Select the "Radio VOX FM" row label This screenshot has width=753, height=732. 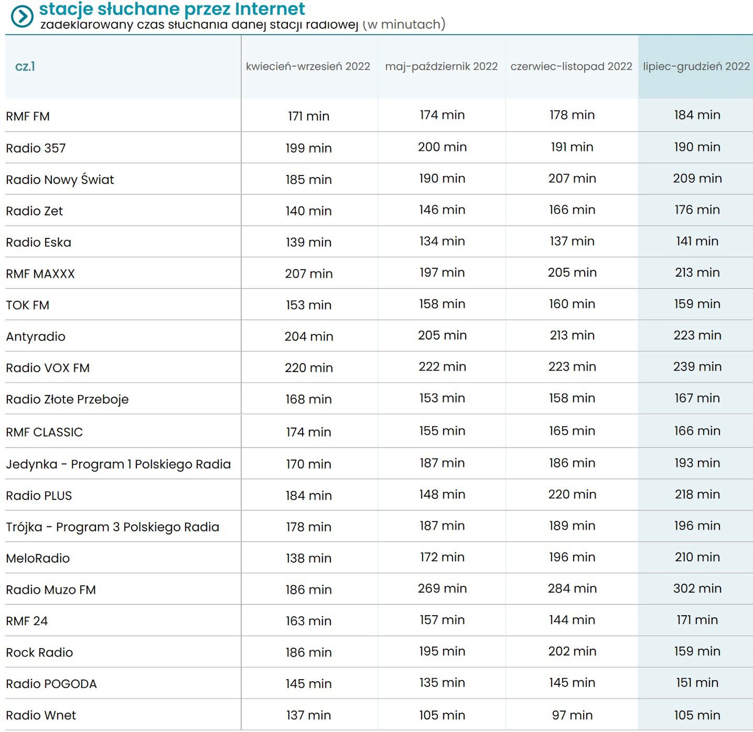click(x=48, y=368)
